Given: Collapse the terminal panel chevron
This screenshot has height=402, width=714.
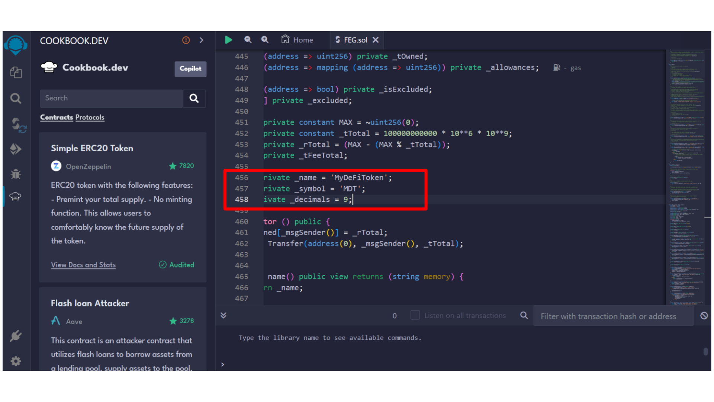Looking at the screenshot, I should (x=223, y=315).
